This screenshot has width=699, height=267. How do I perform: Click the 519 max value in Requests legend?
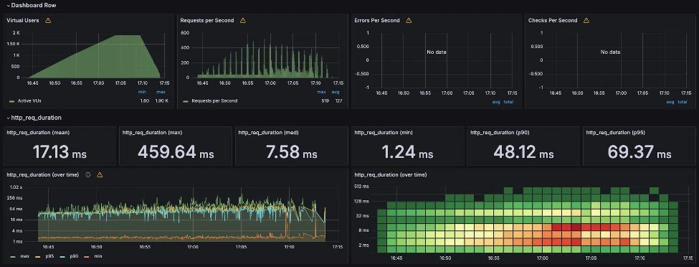tap(325, 101)
